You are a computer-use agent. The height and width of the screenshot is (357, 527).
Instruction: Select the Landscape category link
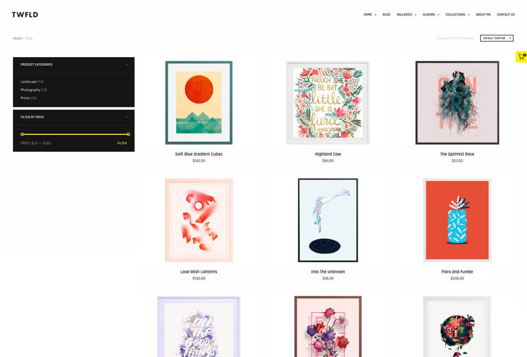29,82
